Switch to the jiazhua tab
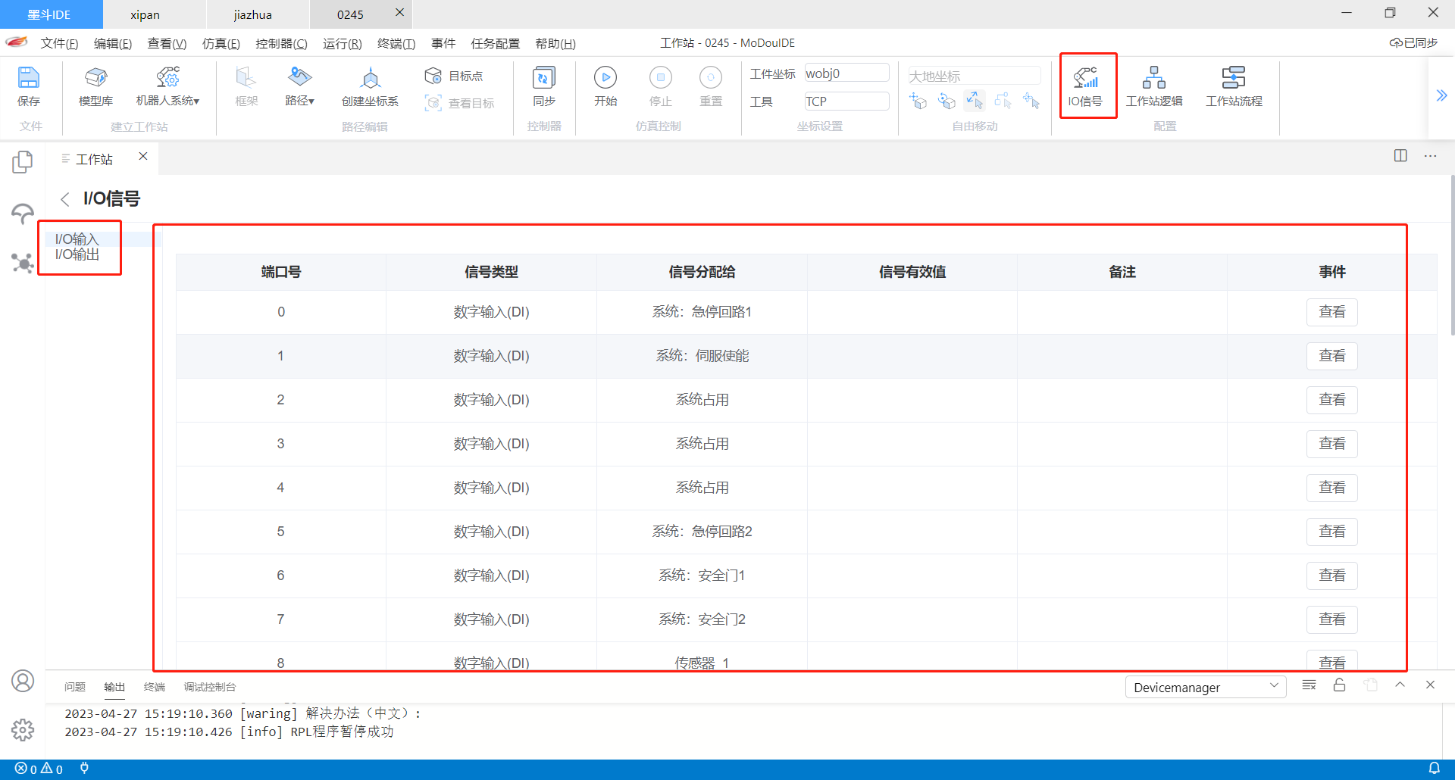This screenshot has width=1455, height=780. 253,14
